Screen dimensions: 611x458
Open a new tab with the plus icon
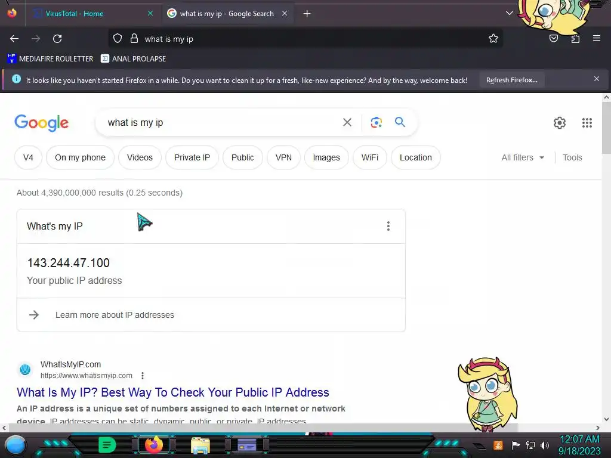[307, 14]
